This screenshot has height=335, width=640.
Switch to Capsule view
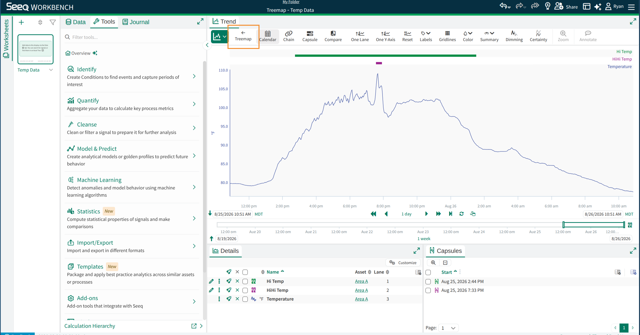coord(310,36)
